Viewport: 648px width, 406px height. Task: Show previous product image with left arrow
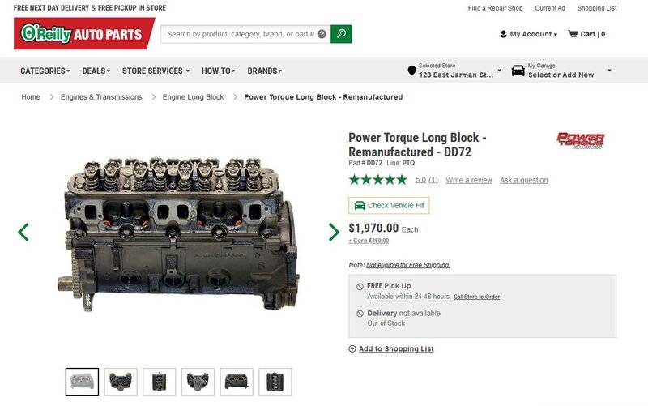(23, 232)
